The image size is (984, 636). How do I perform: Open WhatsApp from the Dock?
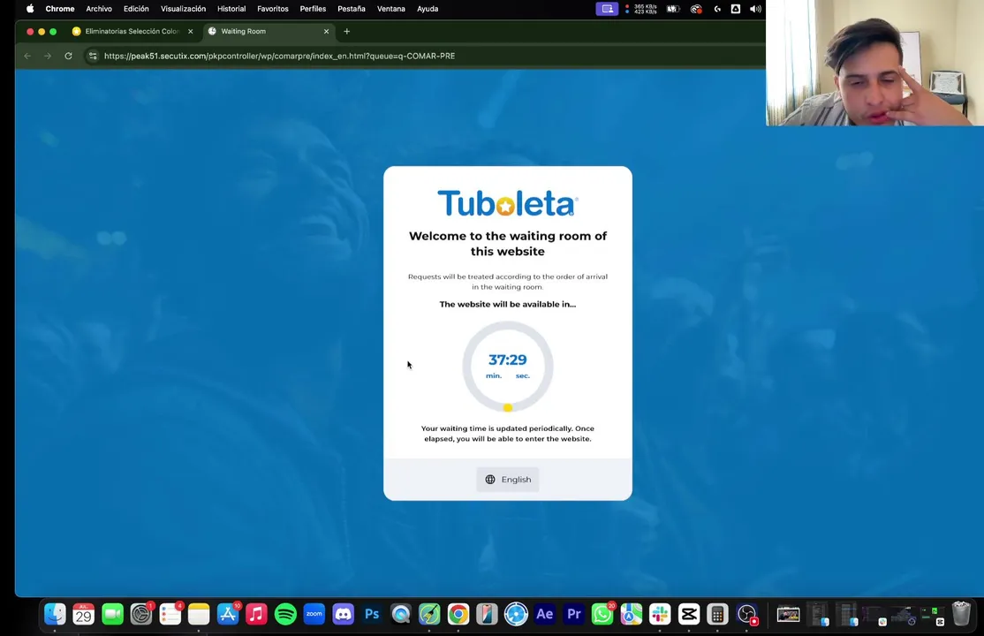tap(602, 614)
